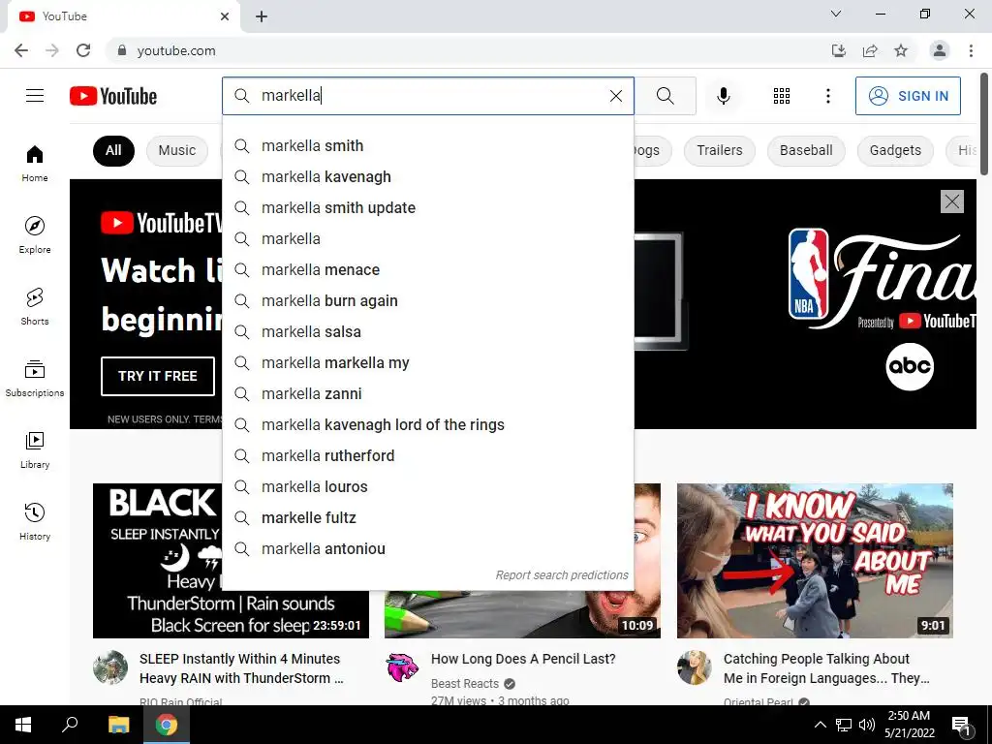Select the All filter chip
The height and width of the screenshot is (744, 992).
click(x=113, y=150)
